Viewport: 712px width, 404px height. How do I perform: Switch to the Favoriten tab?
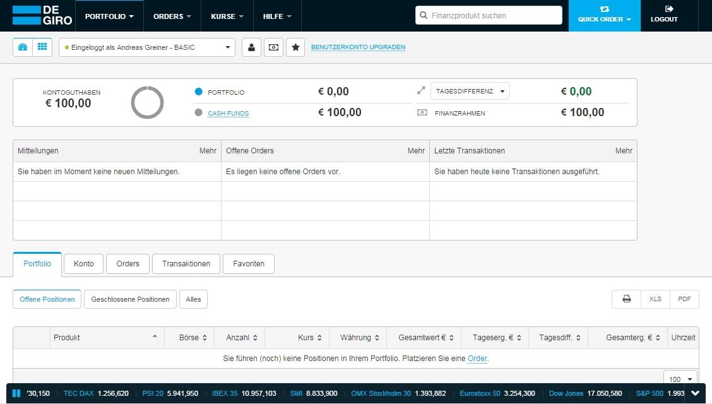(249, 264)
